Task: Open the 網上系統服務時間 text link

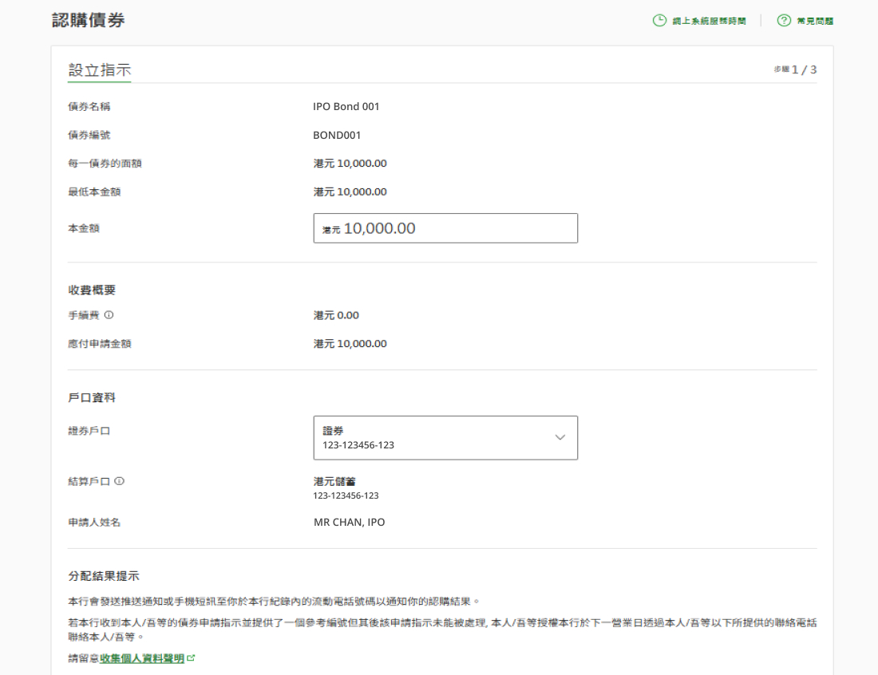Action: [709, 21]
